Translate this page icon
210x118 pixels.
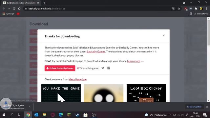point(174,9)
